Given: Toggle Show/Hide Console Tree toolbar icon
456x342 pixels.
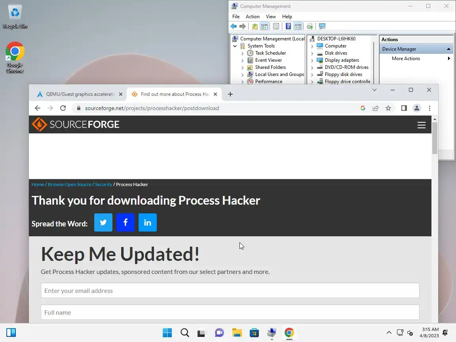Looking at the screenshot, I should coord(264,27).
